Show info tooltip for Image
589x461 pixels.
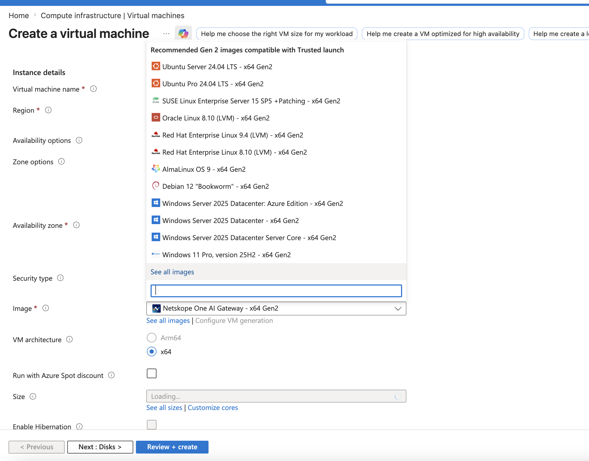point(46,308)
